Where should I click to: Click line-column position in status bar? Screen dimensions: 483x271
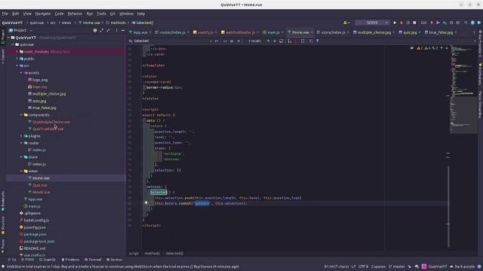[337, 266]
